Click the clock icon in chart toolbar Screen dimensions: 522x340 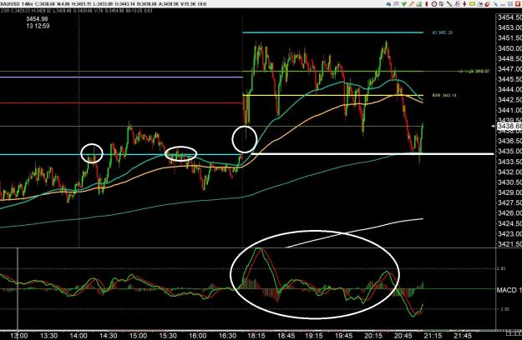coord(434,4)
